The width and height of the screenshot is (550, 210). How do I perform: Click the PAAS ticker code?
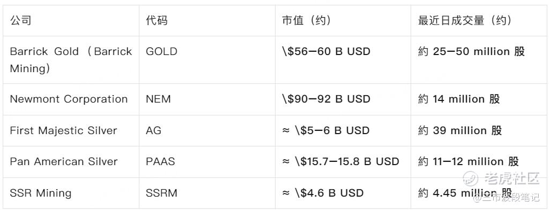(x=160, y=161)
